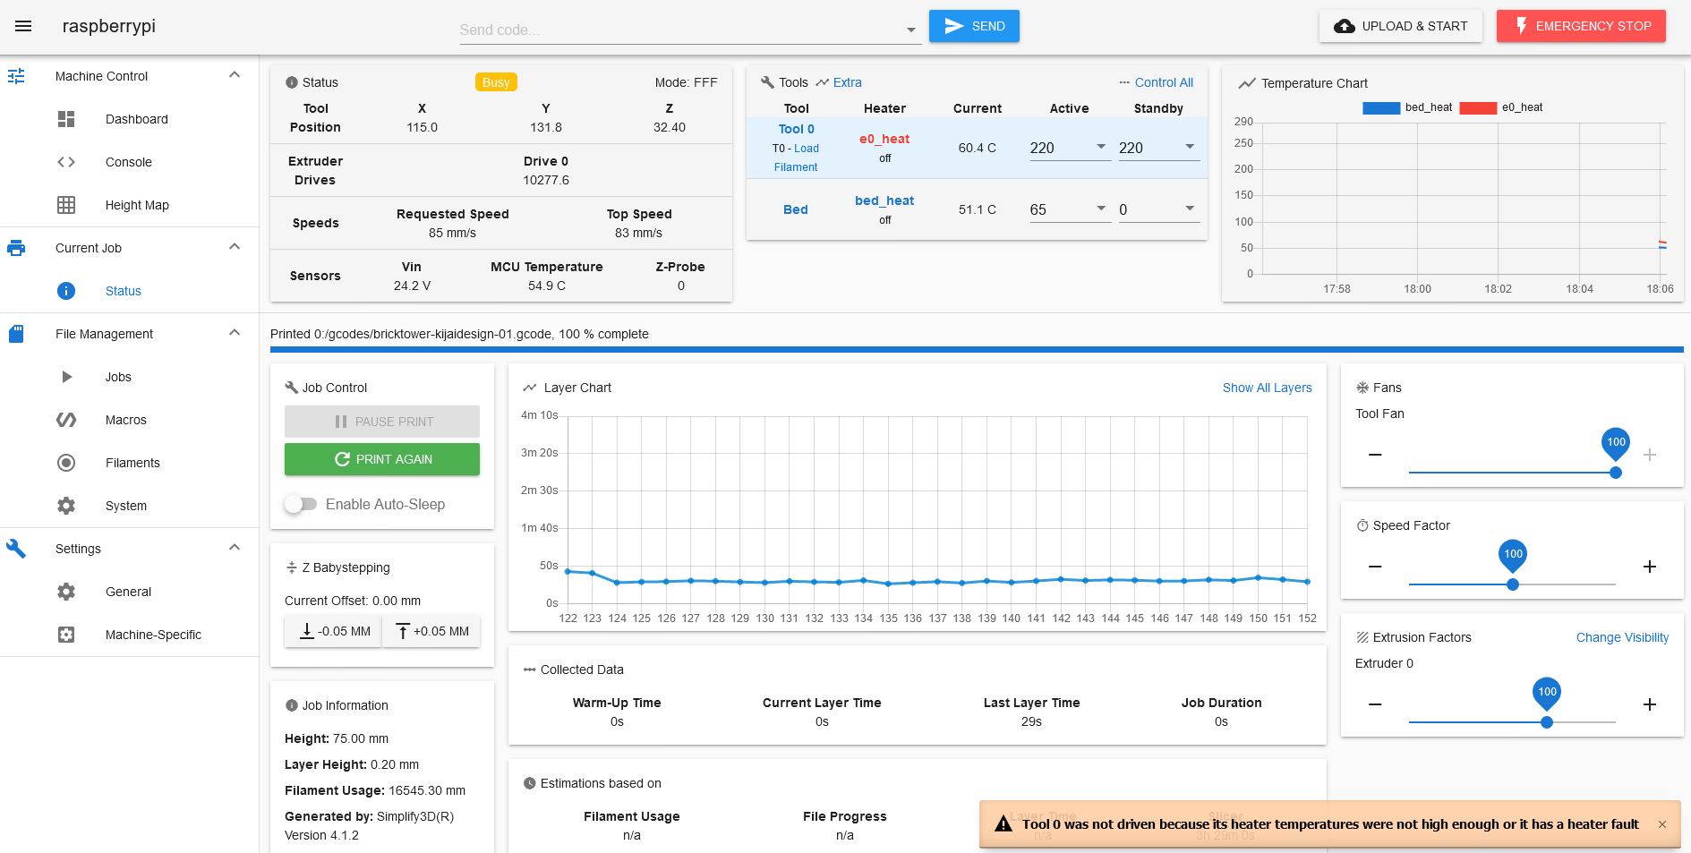Decrease Speed Factor with minus icon
This screenshot has width=1691, height=853.
(1375, 567)
